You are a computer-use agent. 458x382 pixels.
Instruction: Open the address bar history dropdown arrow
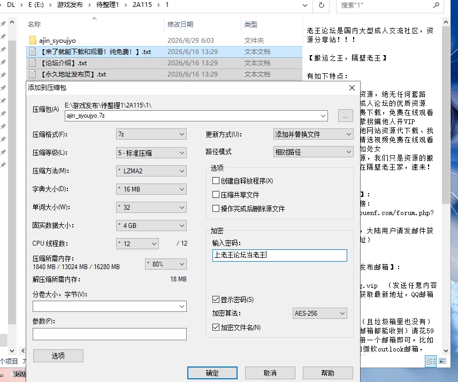pyautogui.click(x=304, y=5)
